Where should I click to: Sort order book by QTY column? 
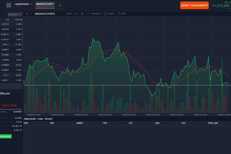click(x=131, y=123)
